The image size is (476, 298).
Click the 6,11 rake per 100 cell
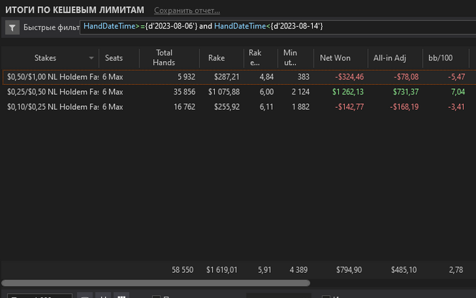267,107
